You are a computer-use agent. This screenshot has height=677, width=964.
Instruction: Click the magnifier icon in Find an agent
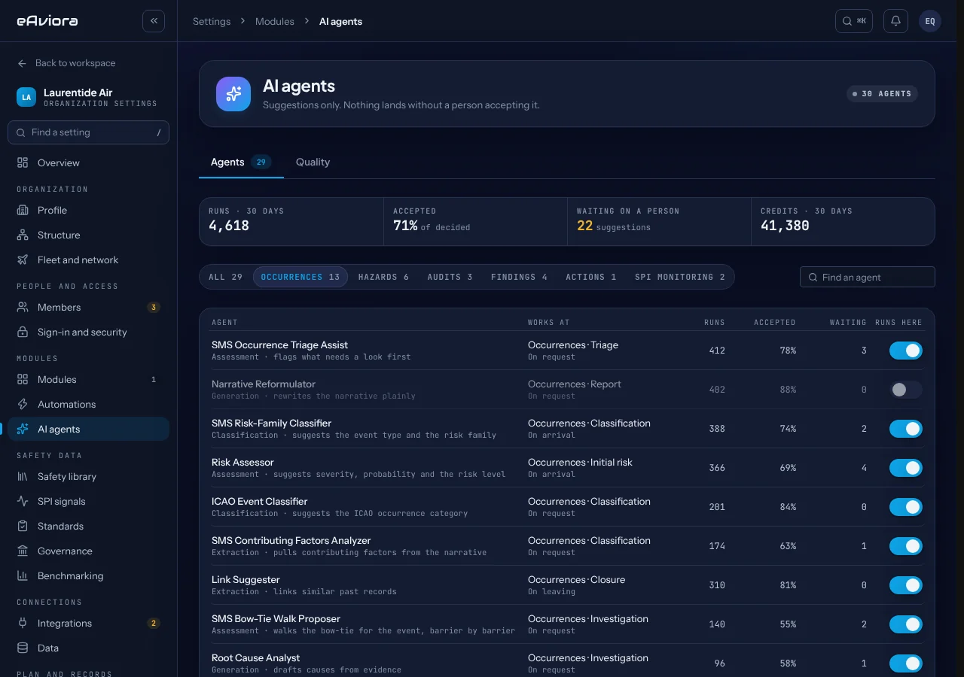click(x=813, y=278)
